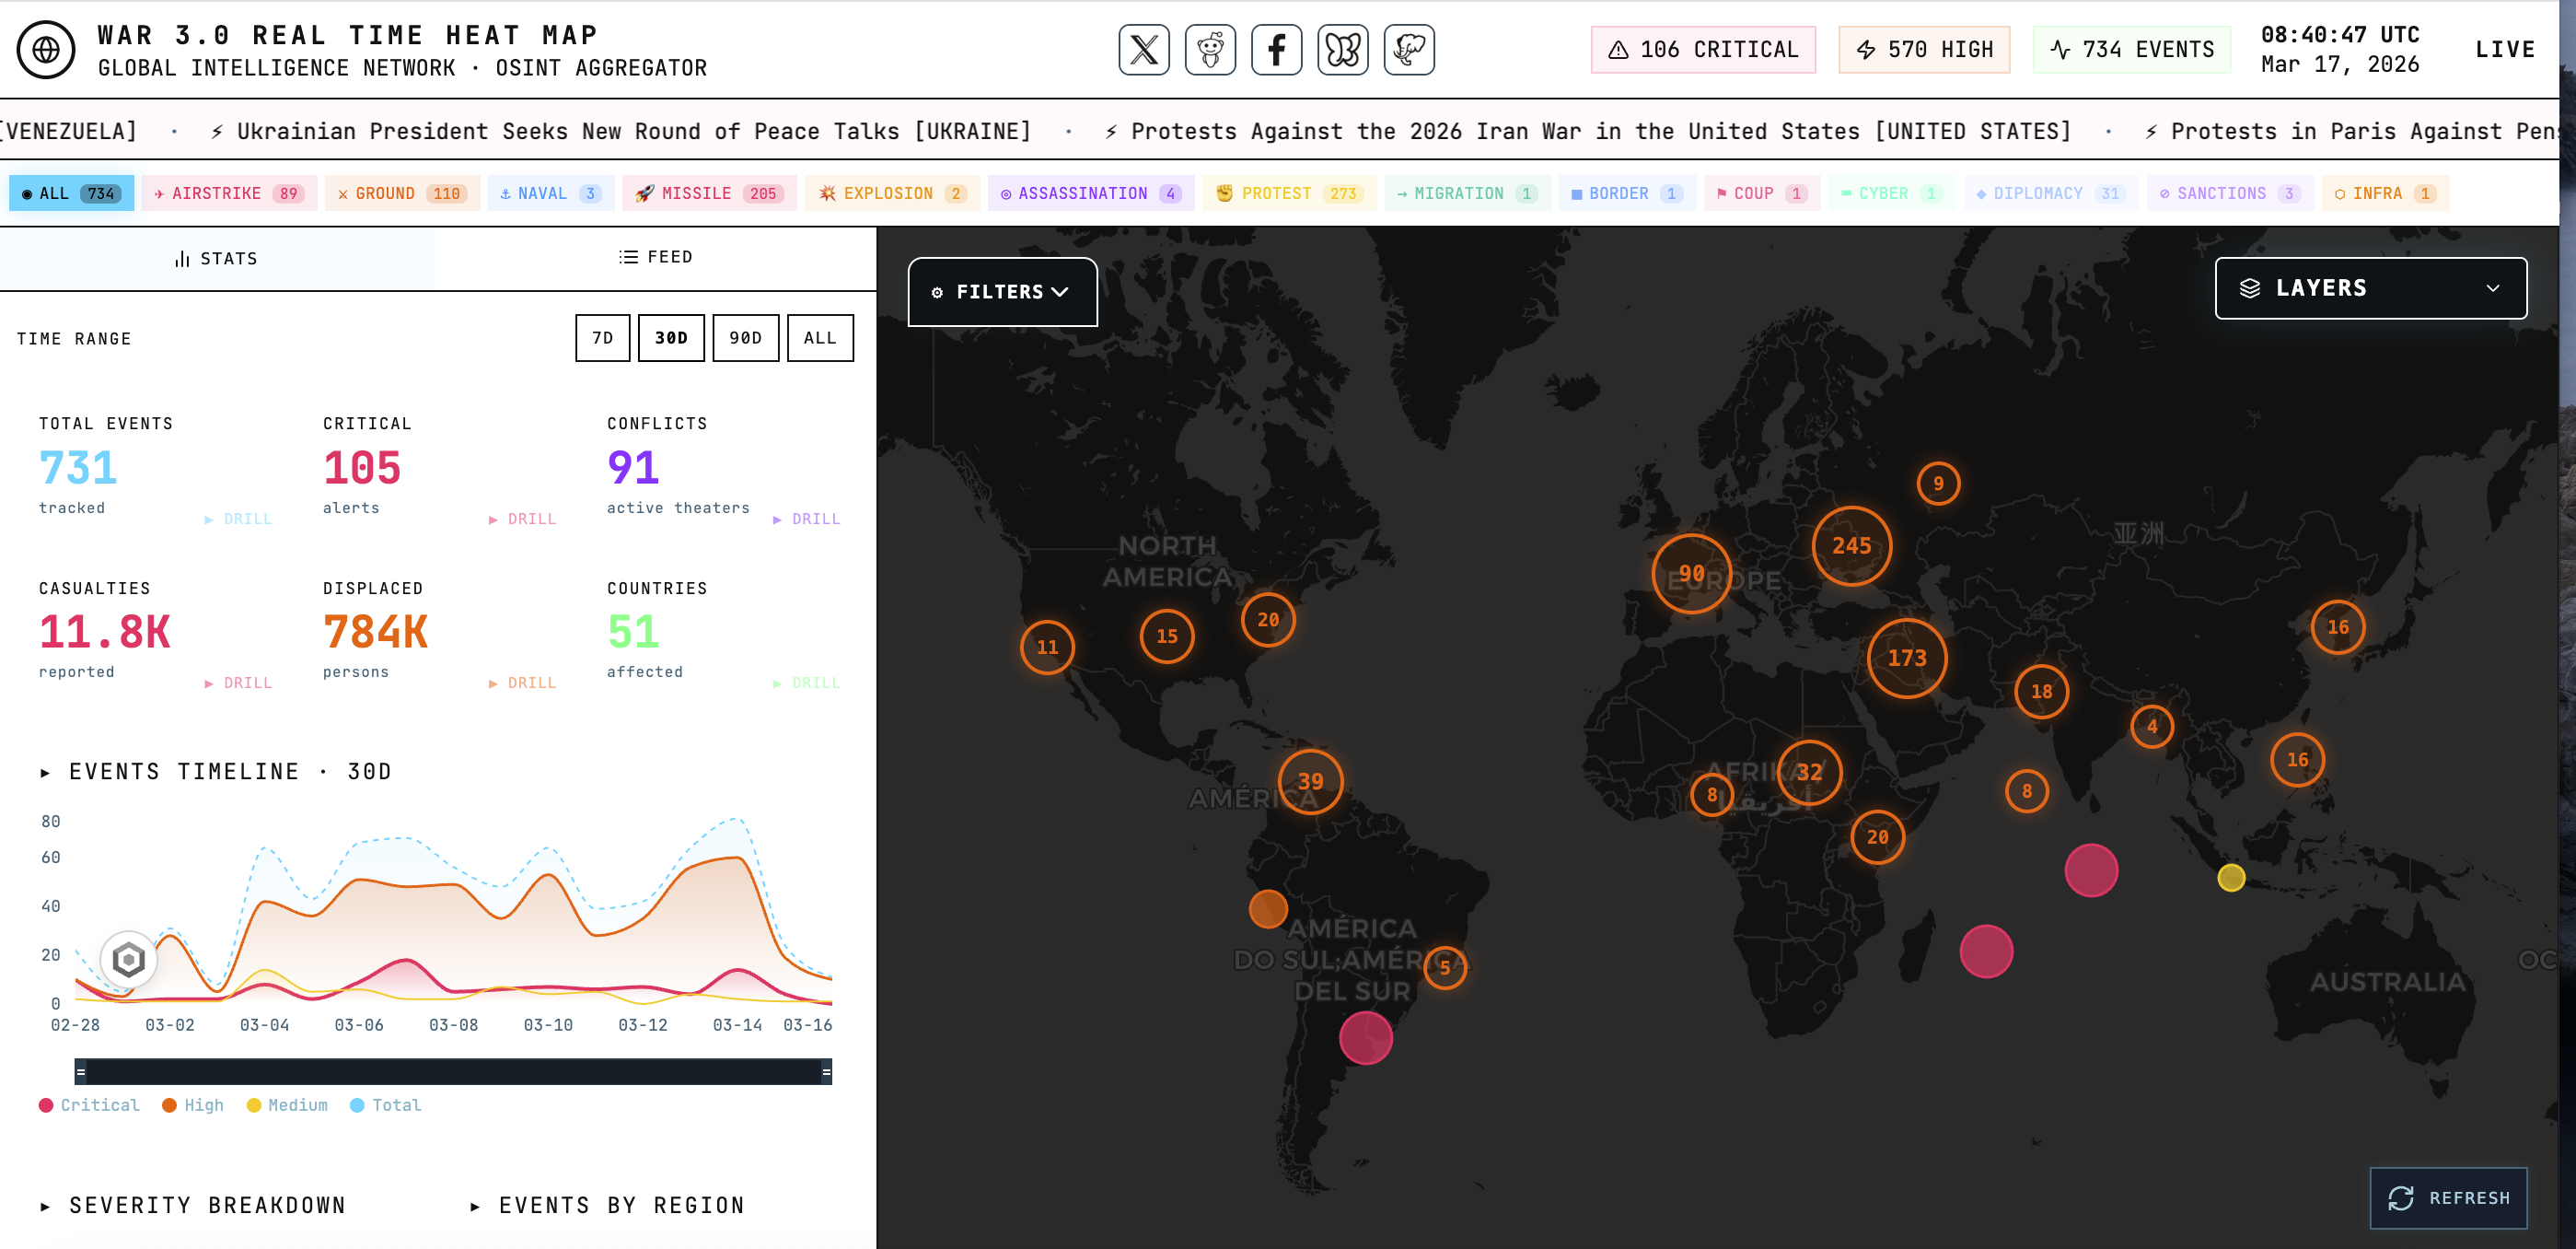Screen dimensions: 2576x1249
Task: Click DRILL link under Casualties
Action: (x=238, y=683)
